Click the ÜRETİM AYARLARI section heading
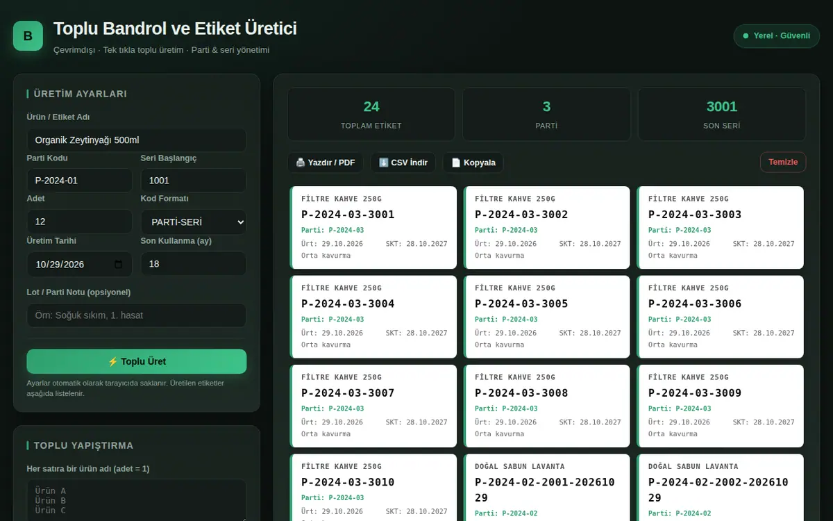 [x=80, y=94]
